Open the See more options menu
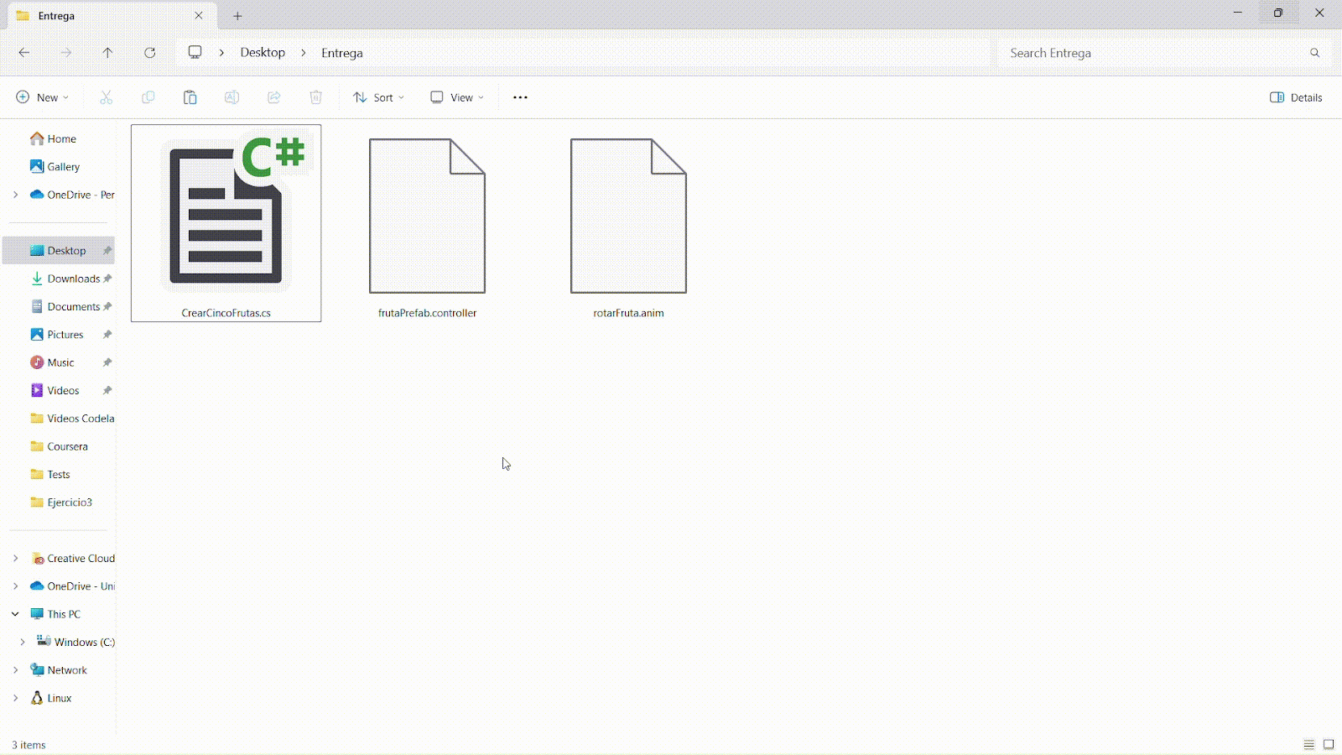 pyautogui.click(x=520, y=97)
